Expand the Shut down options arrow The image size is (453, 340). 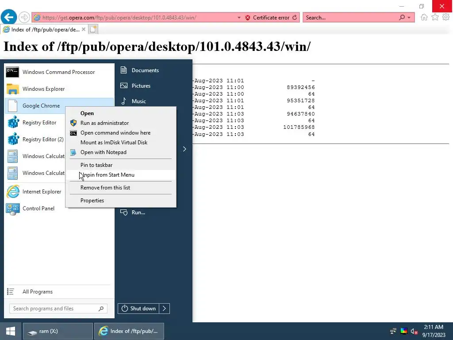tap(165, 309)
